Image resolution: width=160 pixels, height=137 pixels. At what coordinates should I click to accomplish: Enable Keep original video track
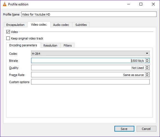coord(8,38)
